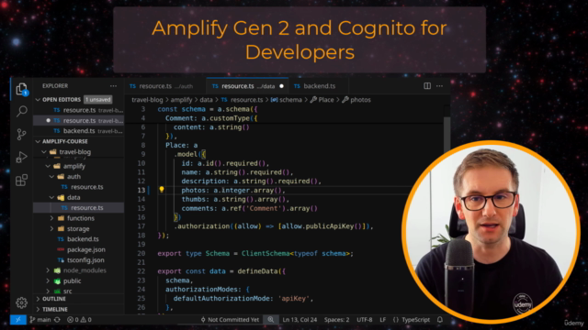Viewport: 588px width, 330px height.
Task: Open the notifications bell in status bar
Action: click(x=440, y=320)
